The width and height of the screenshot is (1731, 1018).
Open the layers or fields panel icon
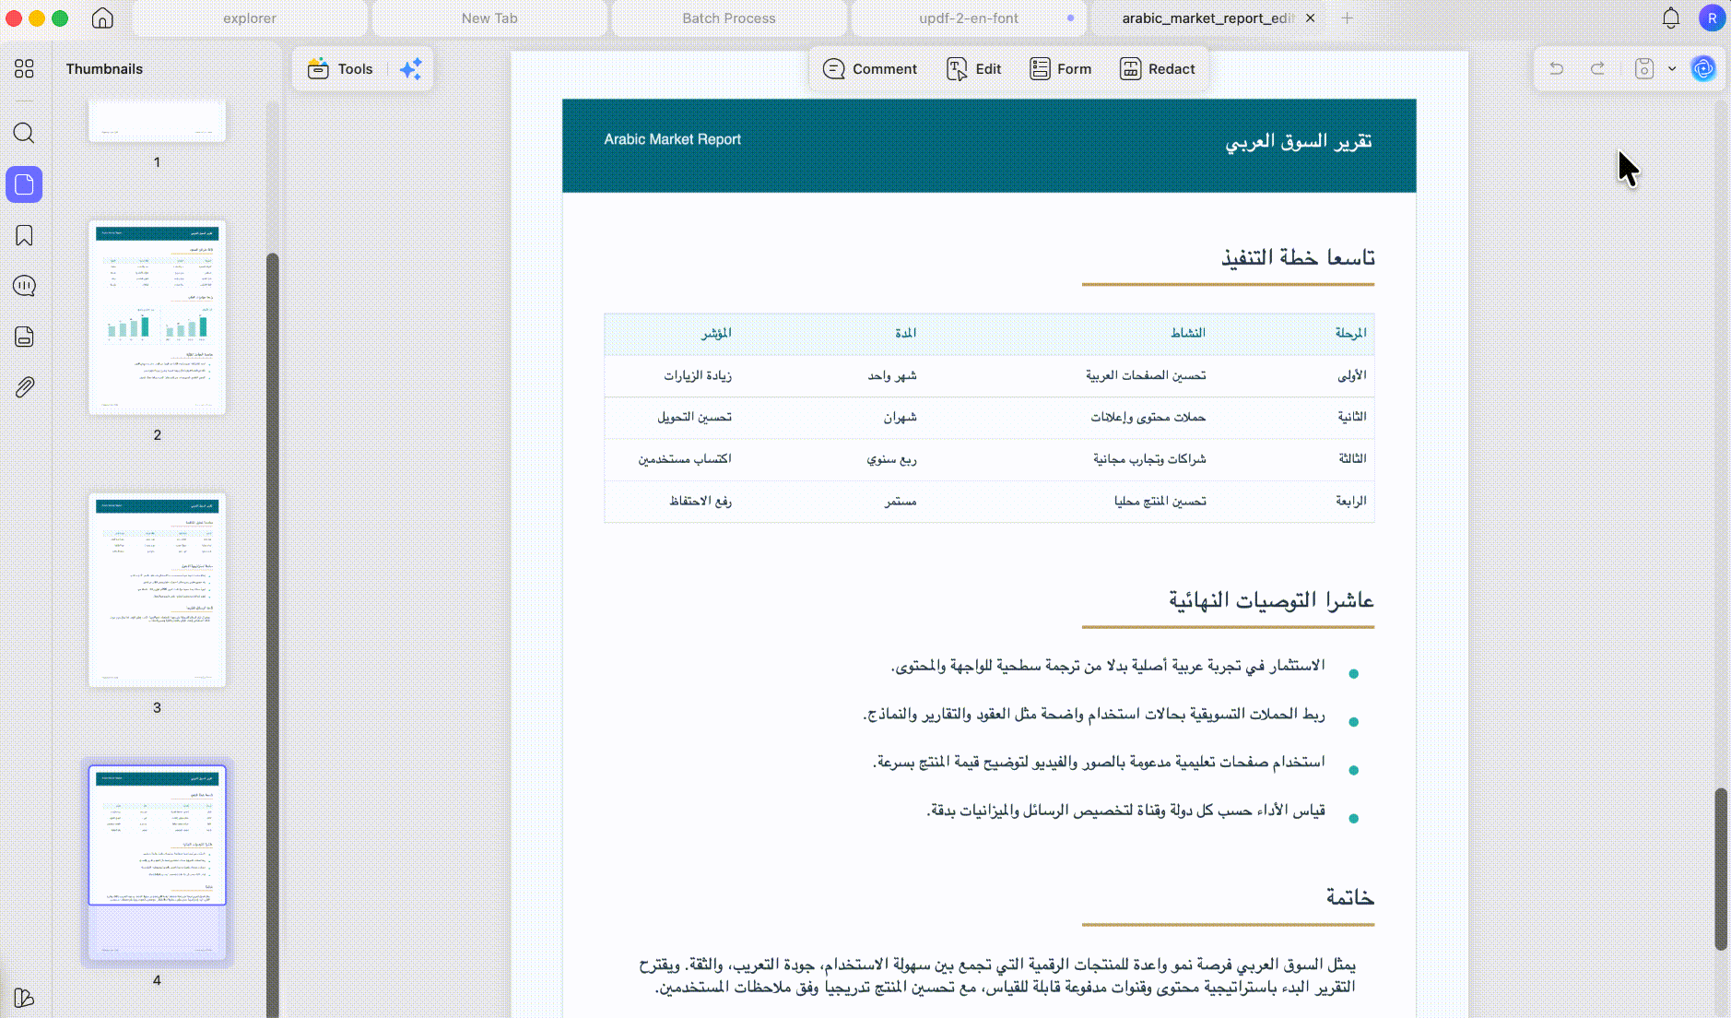coord(24,337)
